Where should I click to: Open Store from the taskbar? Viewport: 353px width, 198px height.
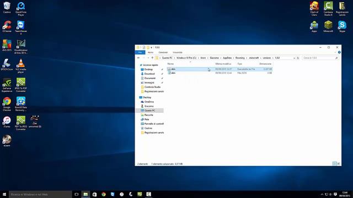(x=94, y=194)
